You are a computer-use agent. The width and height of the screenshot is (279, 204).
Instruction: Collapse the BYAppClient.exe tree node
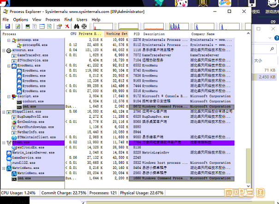coord(4,112)
